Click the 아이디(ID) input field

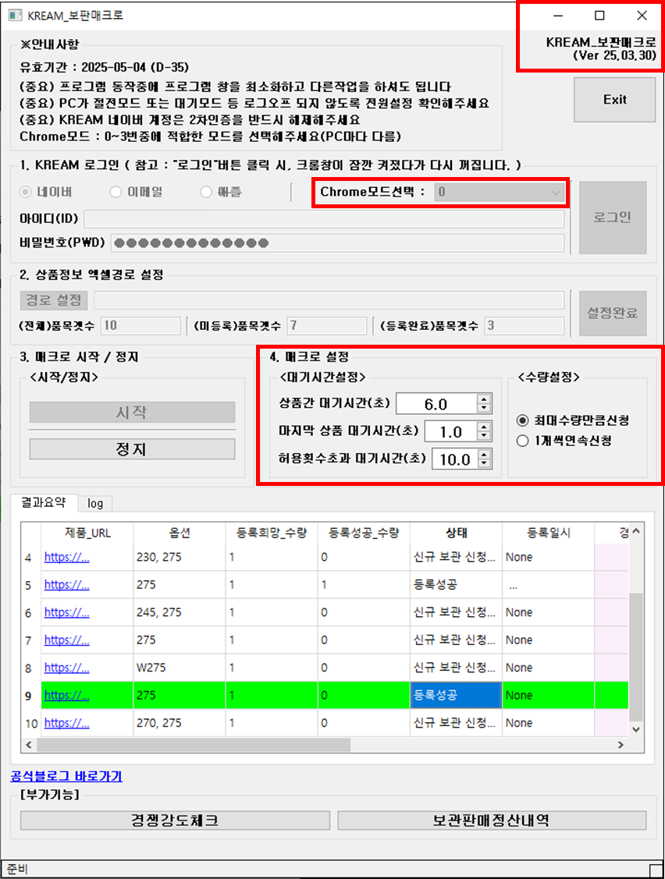324,218
